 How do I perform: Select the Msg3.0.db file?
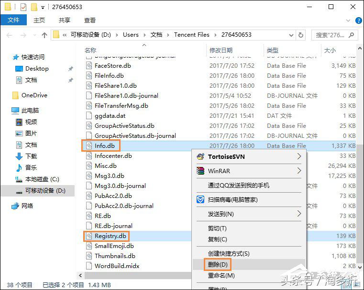[x=110, y=176]
